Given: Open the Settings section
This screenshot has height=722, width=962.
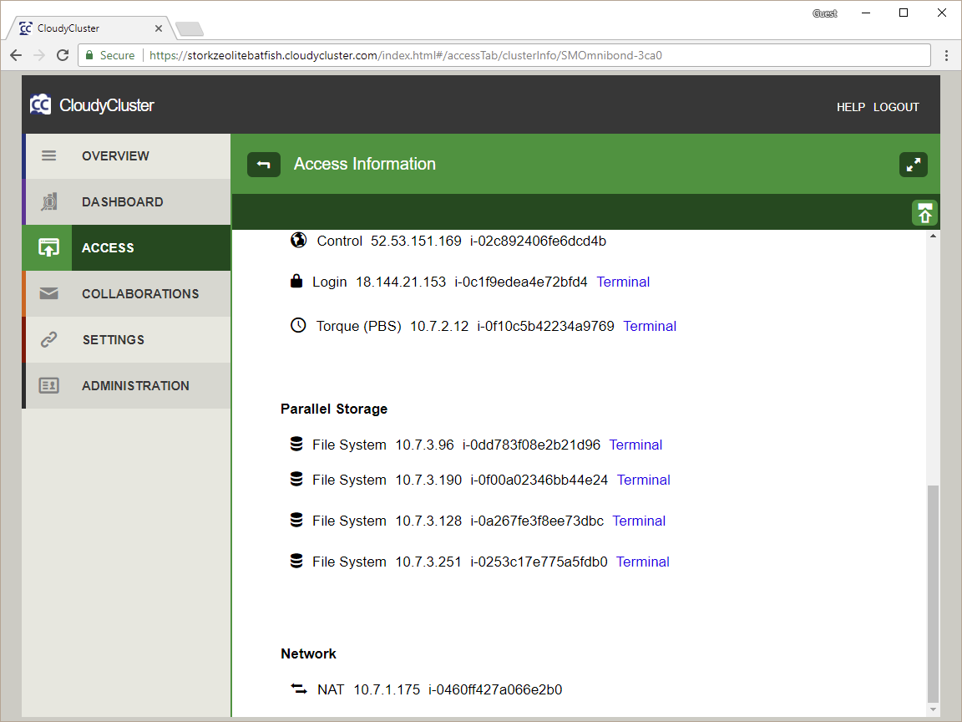Looking at the screenshot, I should tap(126, 339).
